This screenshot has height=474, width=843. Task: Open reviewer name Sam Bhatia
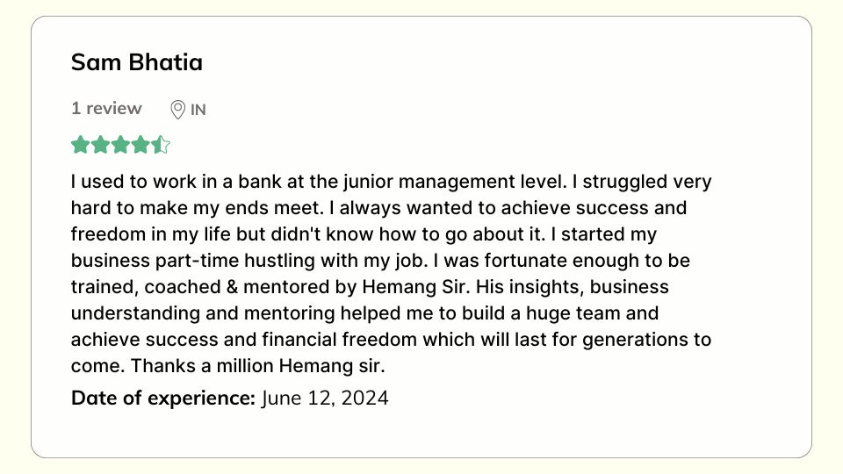point(137,63)
